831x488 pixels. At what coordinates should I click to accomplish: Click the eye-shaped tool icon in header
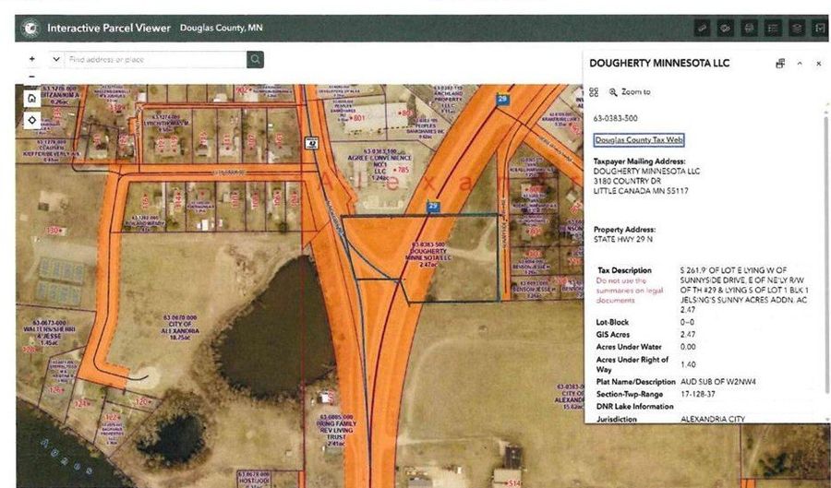(x=726, y=28)
